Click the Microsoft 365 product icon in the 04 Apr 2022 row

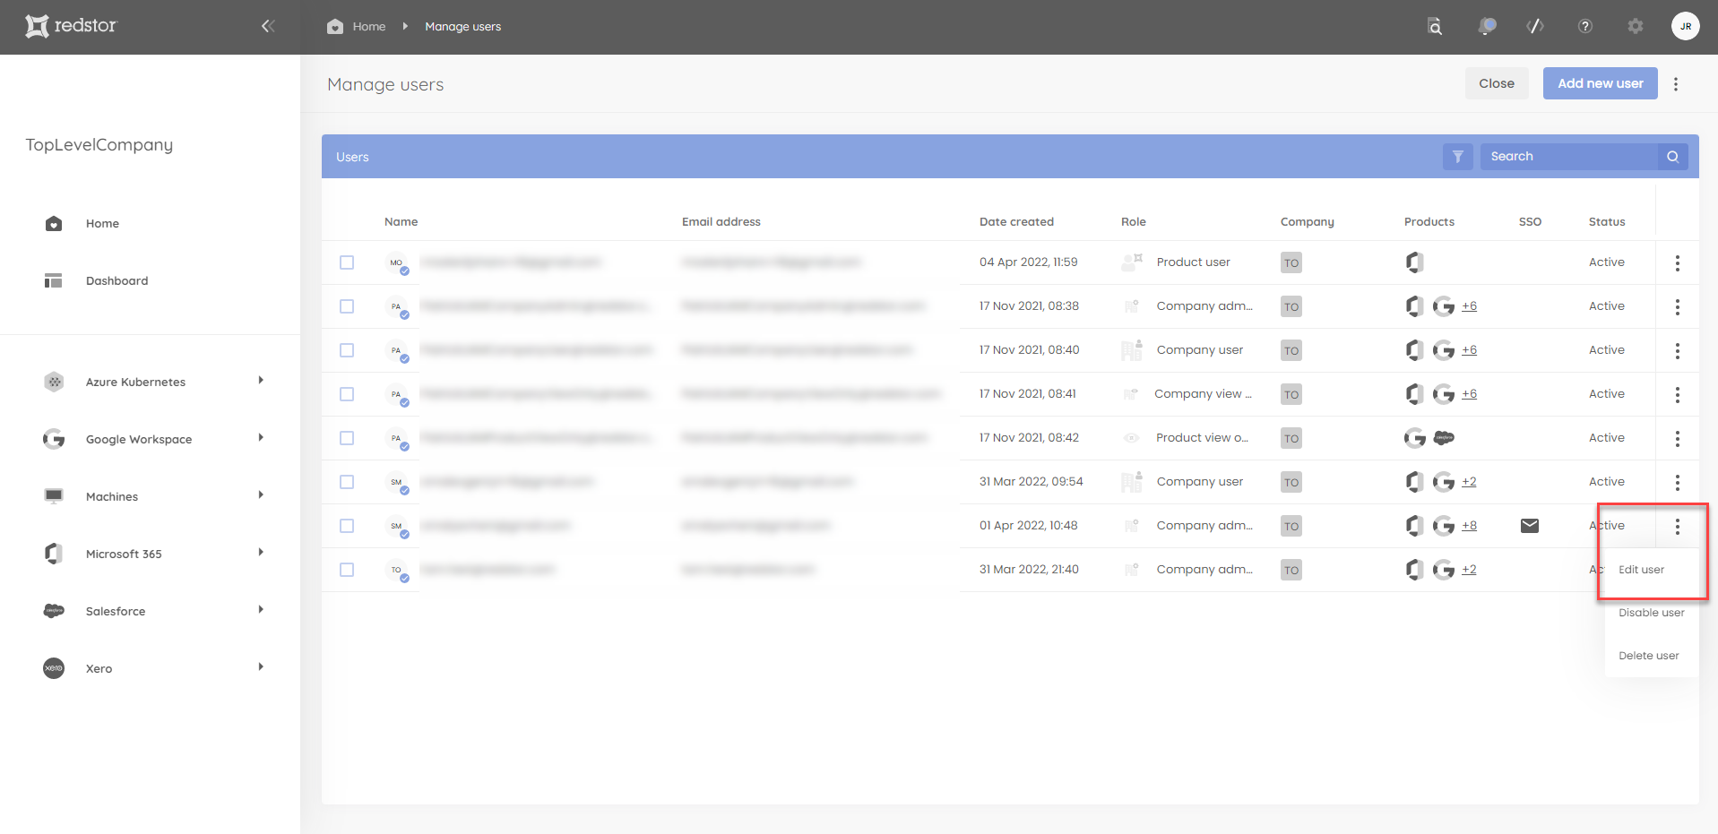coord(1414,262)
